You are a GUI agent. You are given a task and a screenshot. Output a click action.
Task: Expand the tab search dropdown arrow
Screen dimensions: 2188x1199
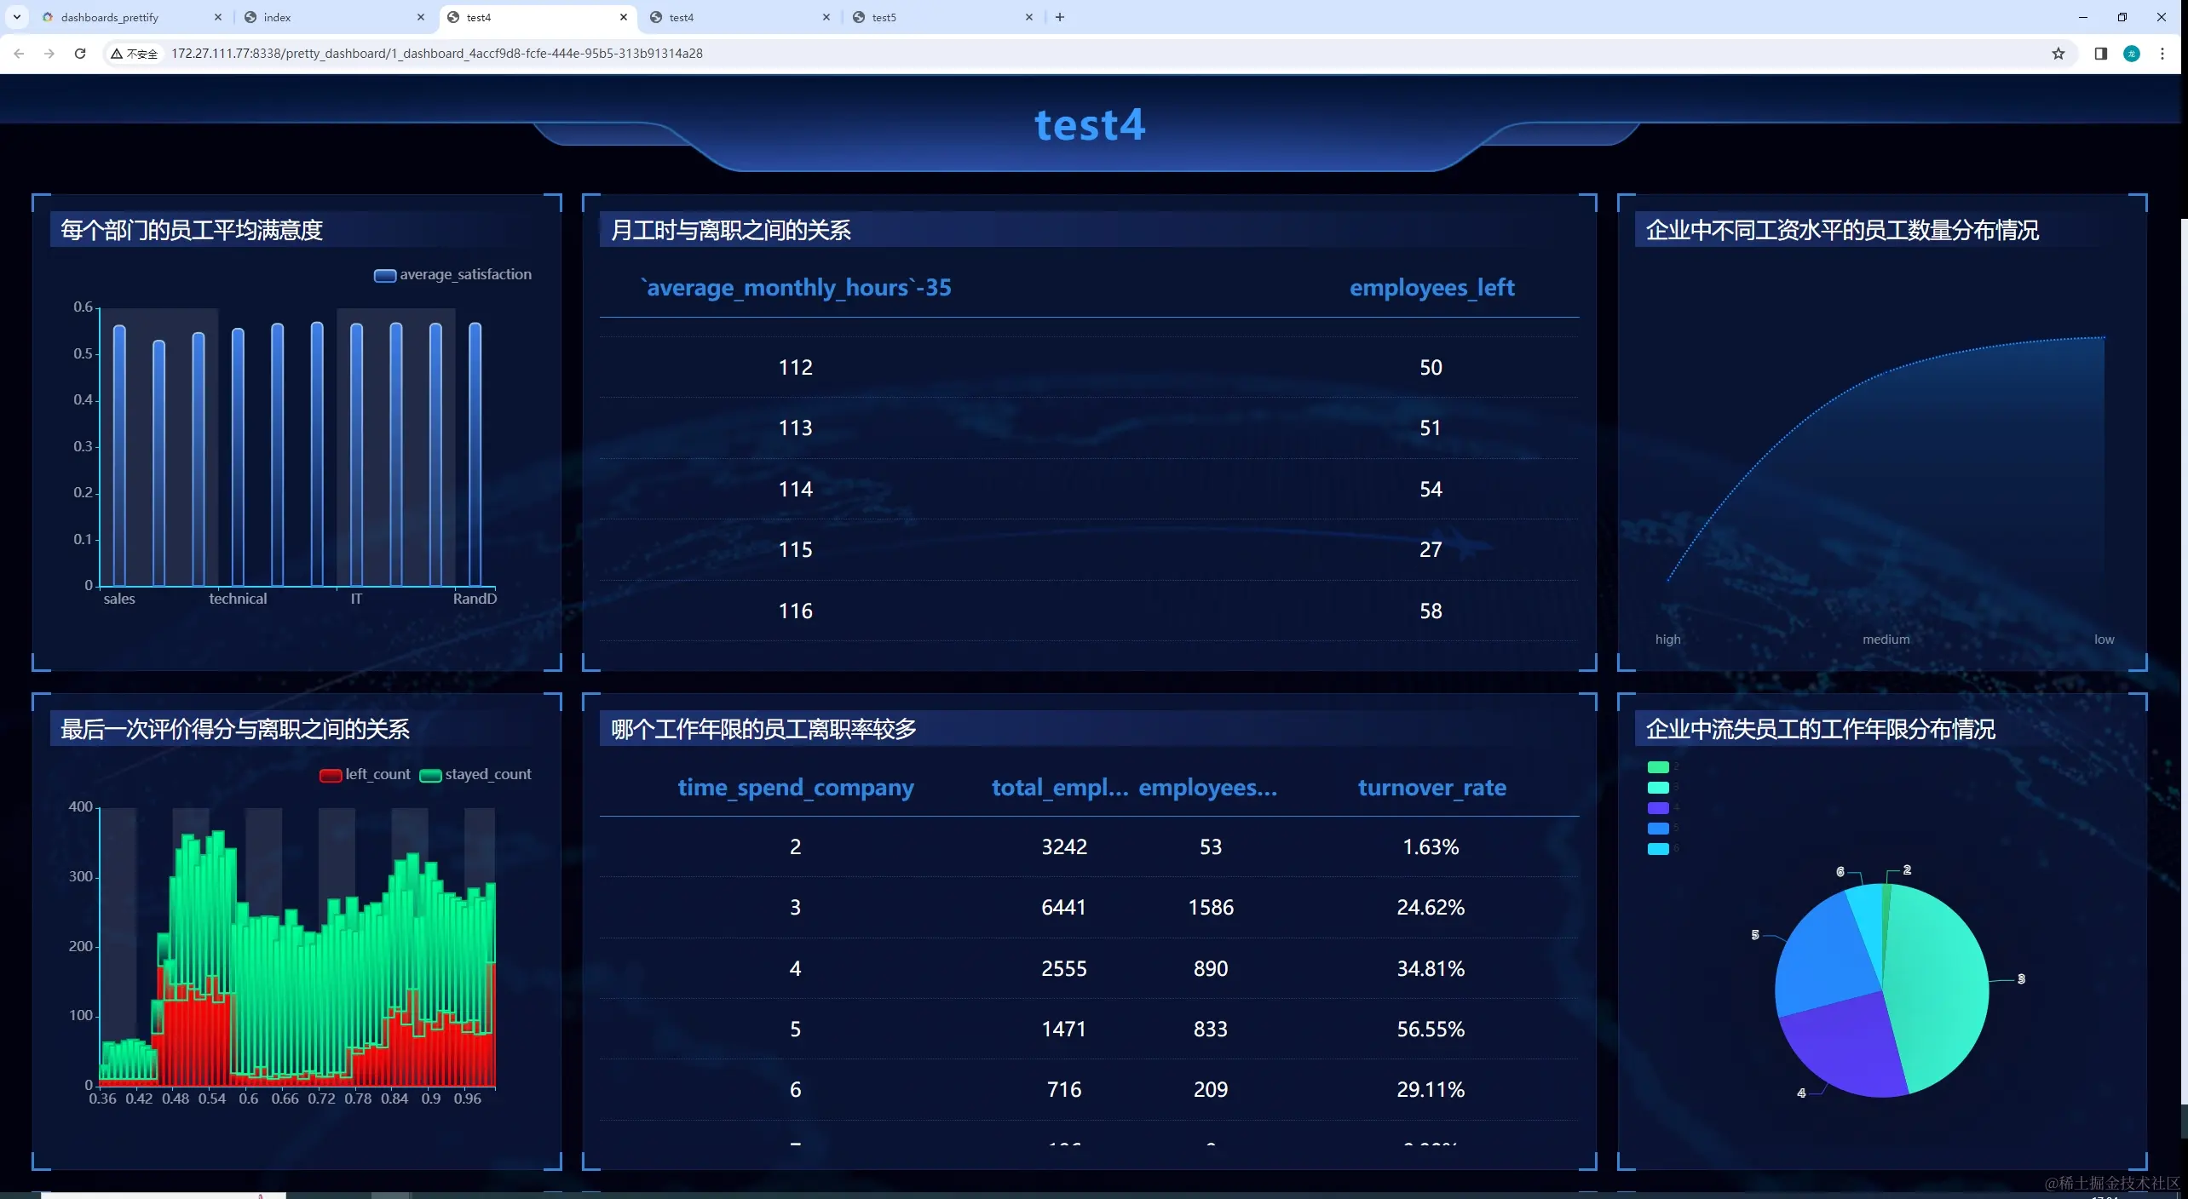16,17
